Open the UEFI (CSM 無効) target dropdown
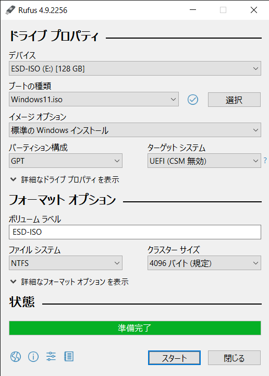This screenshot has width=269, height=376. 204,161
